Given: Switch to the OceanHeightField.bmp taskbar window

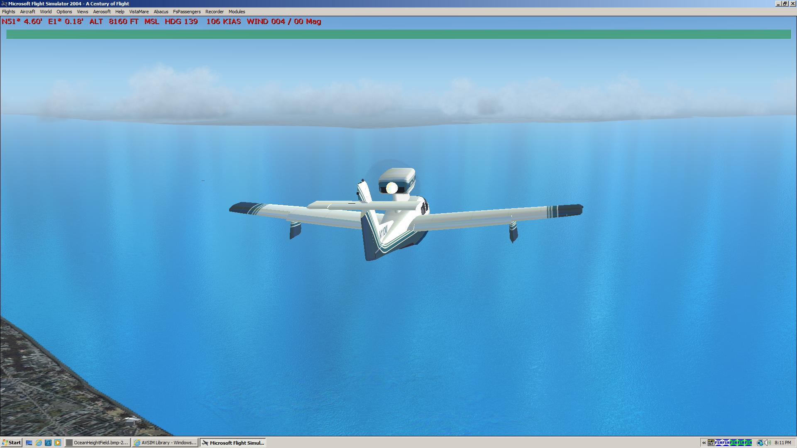Looking at the screenshot, I should pos(98,443).
